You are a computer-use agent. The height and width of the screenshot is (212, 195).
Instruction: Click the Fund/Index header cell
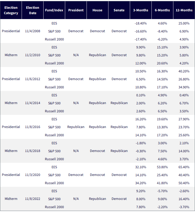coord(54,10)
